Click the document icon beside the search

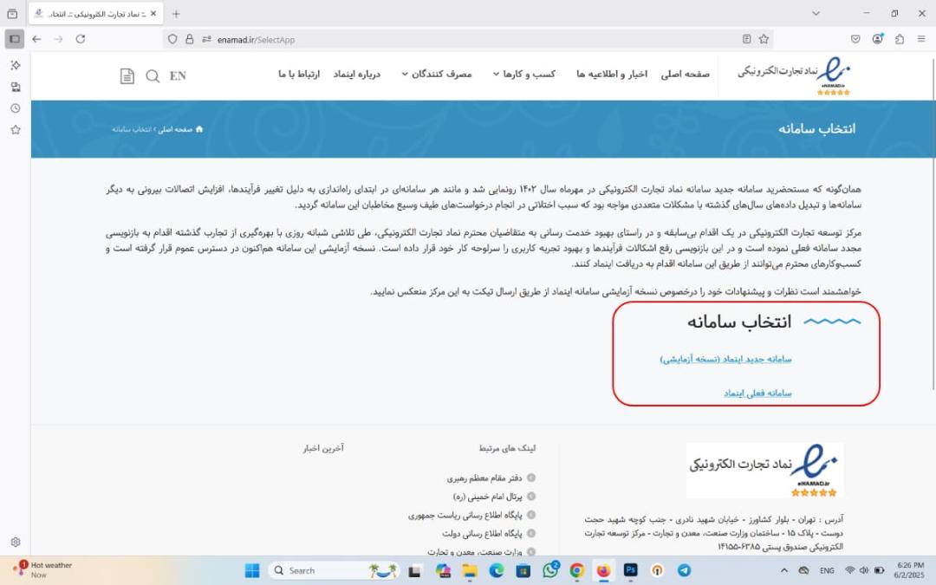coord(127,75)
